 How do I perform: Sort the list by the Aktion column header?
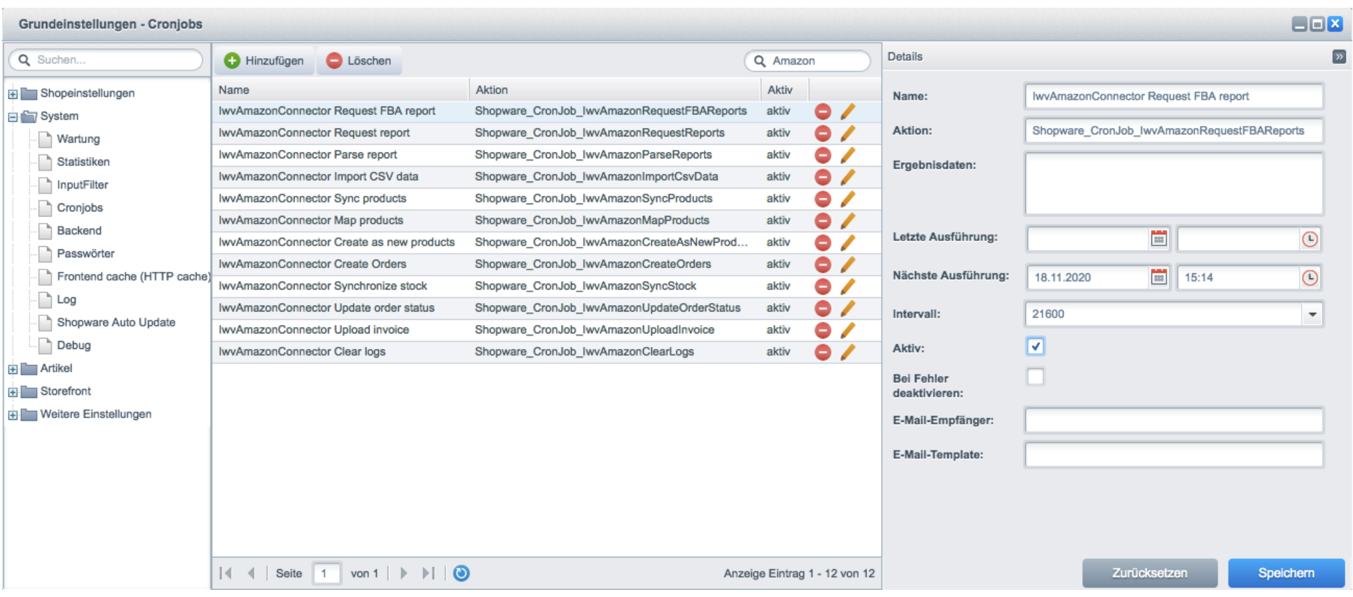coord(492,90)
